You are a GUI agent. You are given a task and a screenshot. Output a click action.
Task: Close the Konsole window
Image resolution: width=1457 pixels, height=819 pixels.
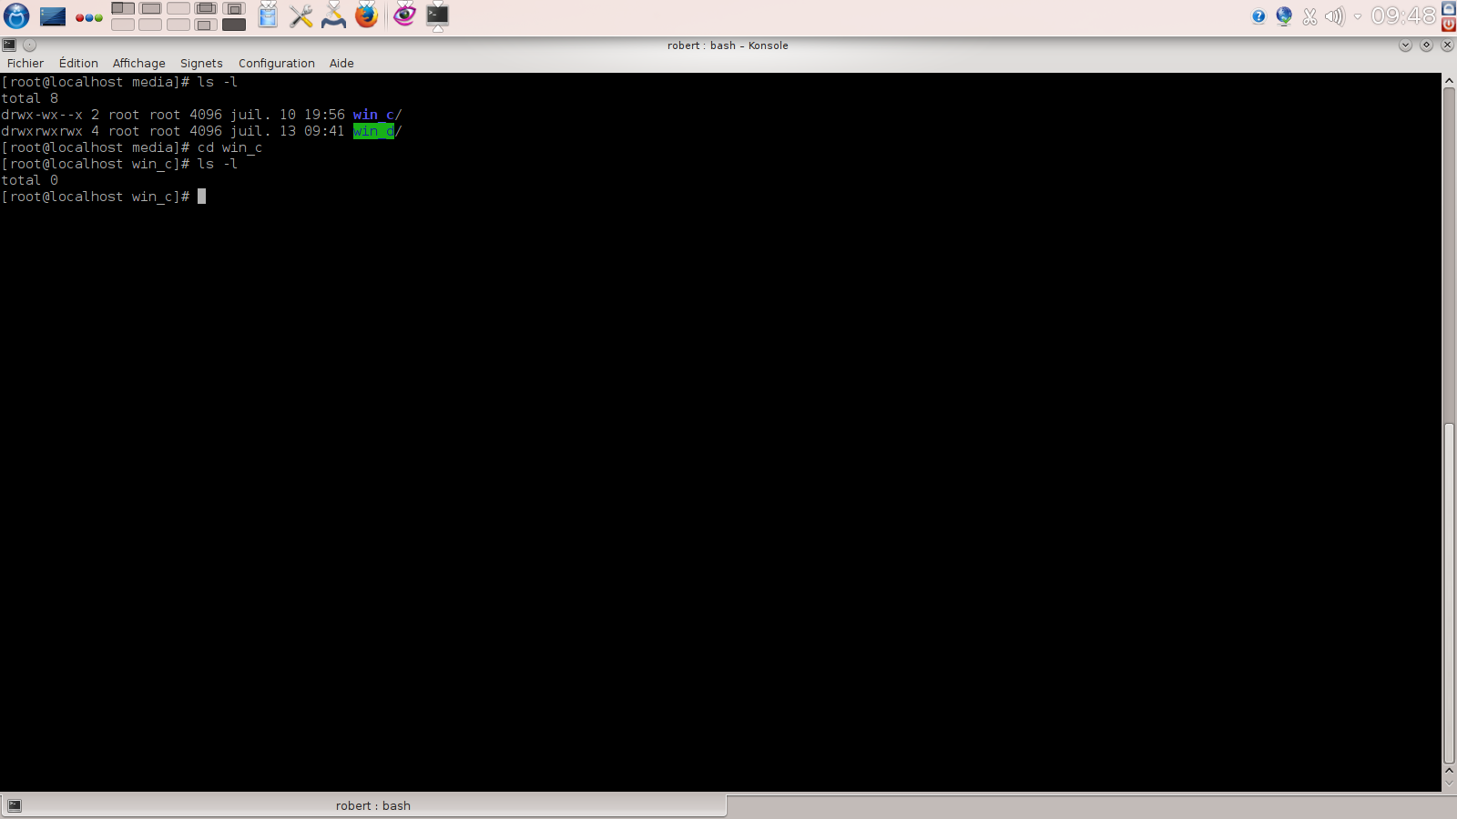[x=1447, y=45]
